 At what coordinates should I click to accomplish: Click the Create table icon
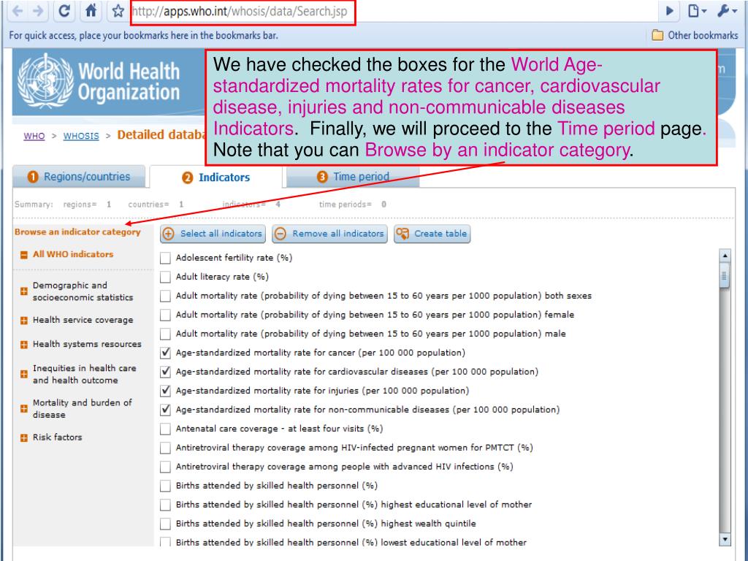pyautogui.click(x=402, y=234)
